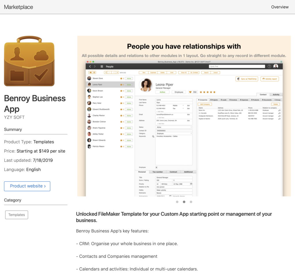Image resolution: width=295 pixels, height=278 pixels.
Task: Open the hamburger menu beside People
Action: coord(102,67)
